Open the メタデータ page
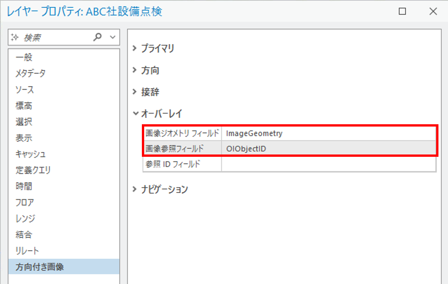The height and width of the screenshot is (284, 448). point(30,73)
